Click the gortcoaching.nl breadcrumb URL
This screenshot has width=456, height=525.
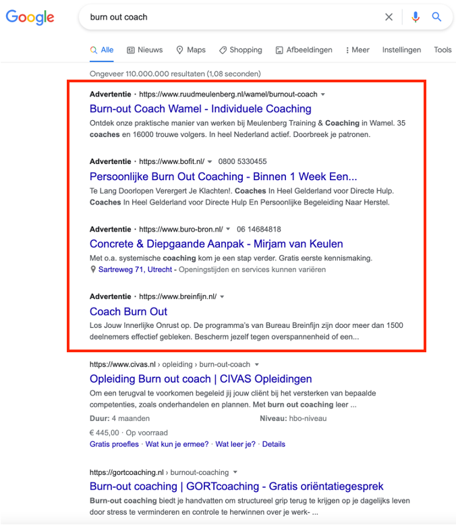[x=159, y=472]
